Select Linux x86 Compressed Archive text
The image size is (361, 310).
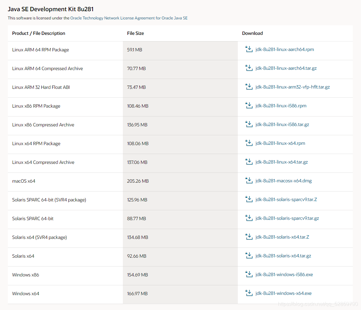[x=43, y=125]
